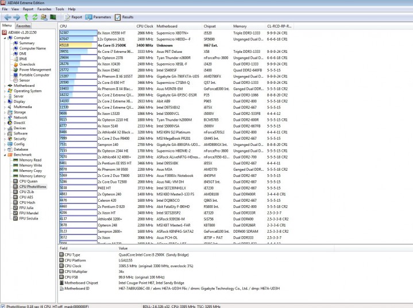Screen dimensions: 413x308
Task: Click the Forward navigation arrow
Action: coord(17,17)
